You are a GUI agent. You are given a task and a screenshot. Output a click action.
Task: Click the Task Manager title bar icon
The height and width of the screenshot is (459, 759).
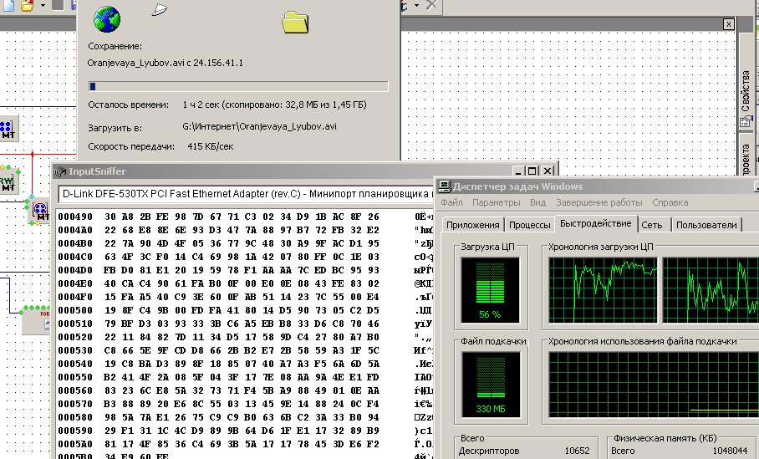(444, 186)
